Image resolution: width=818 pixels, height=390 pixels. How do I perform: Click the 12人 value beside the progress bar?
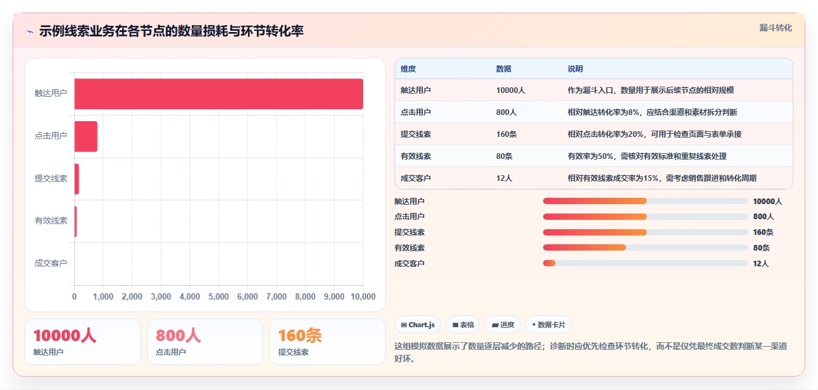tap(761, 263)
